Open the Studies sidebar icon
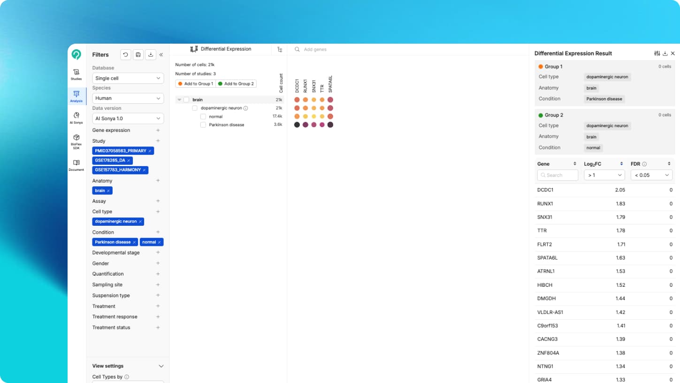680x383 pixels. click(x=76, y=74)
